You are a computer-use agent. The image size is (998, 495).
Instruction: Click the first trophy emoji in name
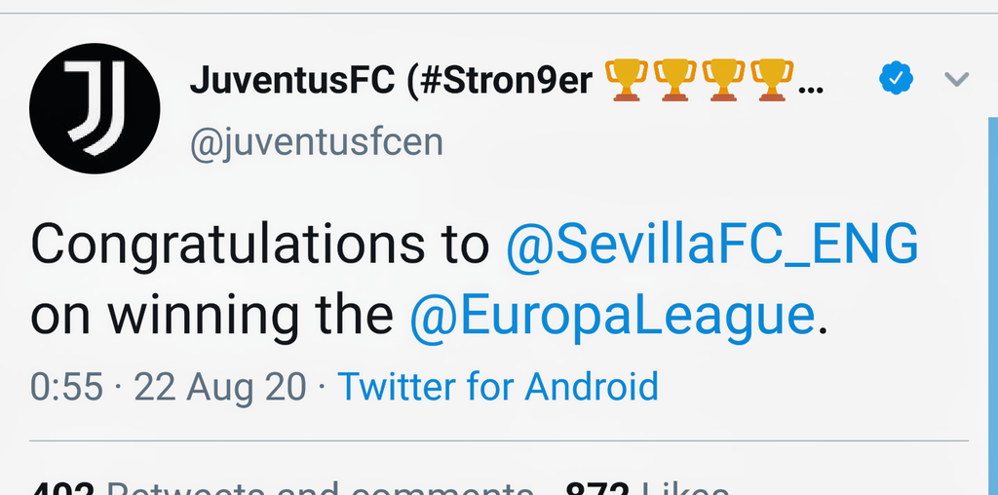click(x=626, y=80)
